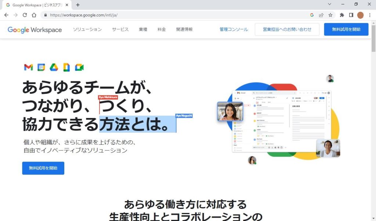The width and height of the screenshot is (376, 221).
Task: Click the page vertical scrollbar thumb
Action: [373, 38]
